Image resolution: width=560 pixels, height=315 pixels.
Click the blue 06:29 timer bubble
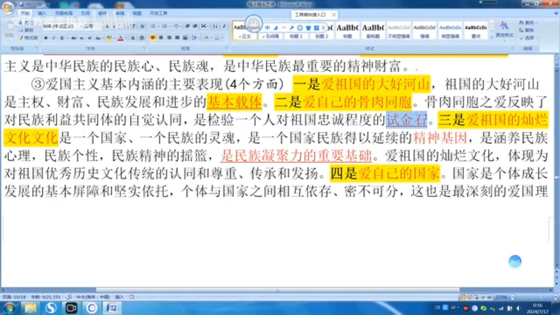coord(515,261)
